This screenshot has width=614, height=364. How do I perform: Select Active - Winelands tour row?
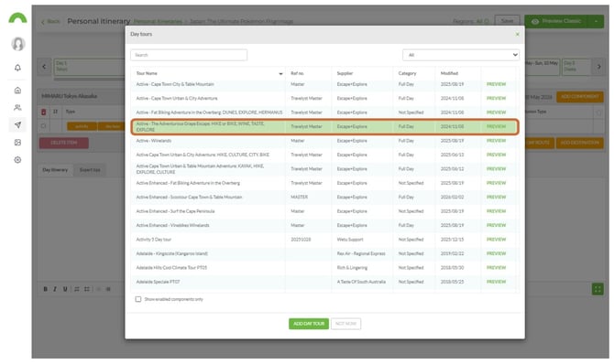[x=323, y=141]
